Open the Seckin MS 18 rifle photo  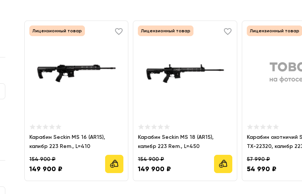pos(185,72)
